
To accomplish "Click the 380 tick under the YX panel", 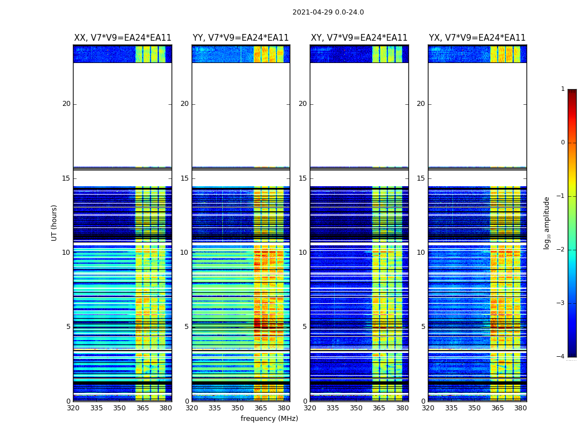I will click(520, 408).
